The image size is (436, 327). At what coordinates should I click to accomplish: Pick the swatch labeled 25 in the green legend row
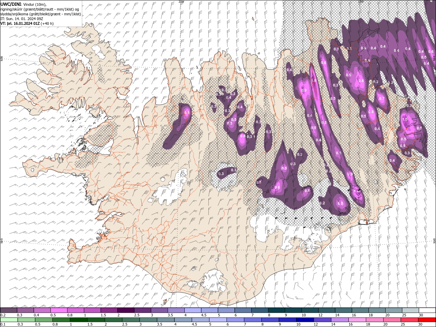409,320
